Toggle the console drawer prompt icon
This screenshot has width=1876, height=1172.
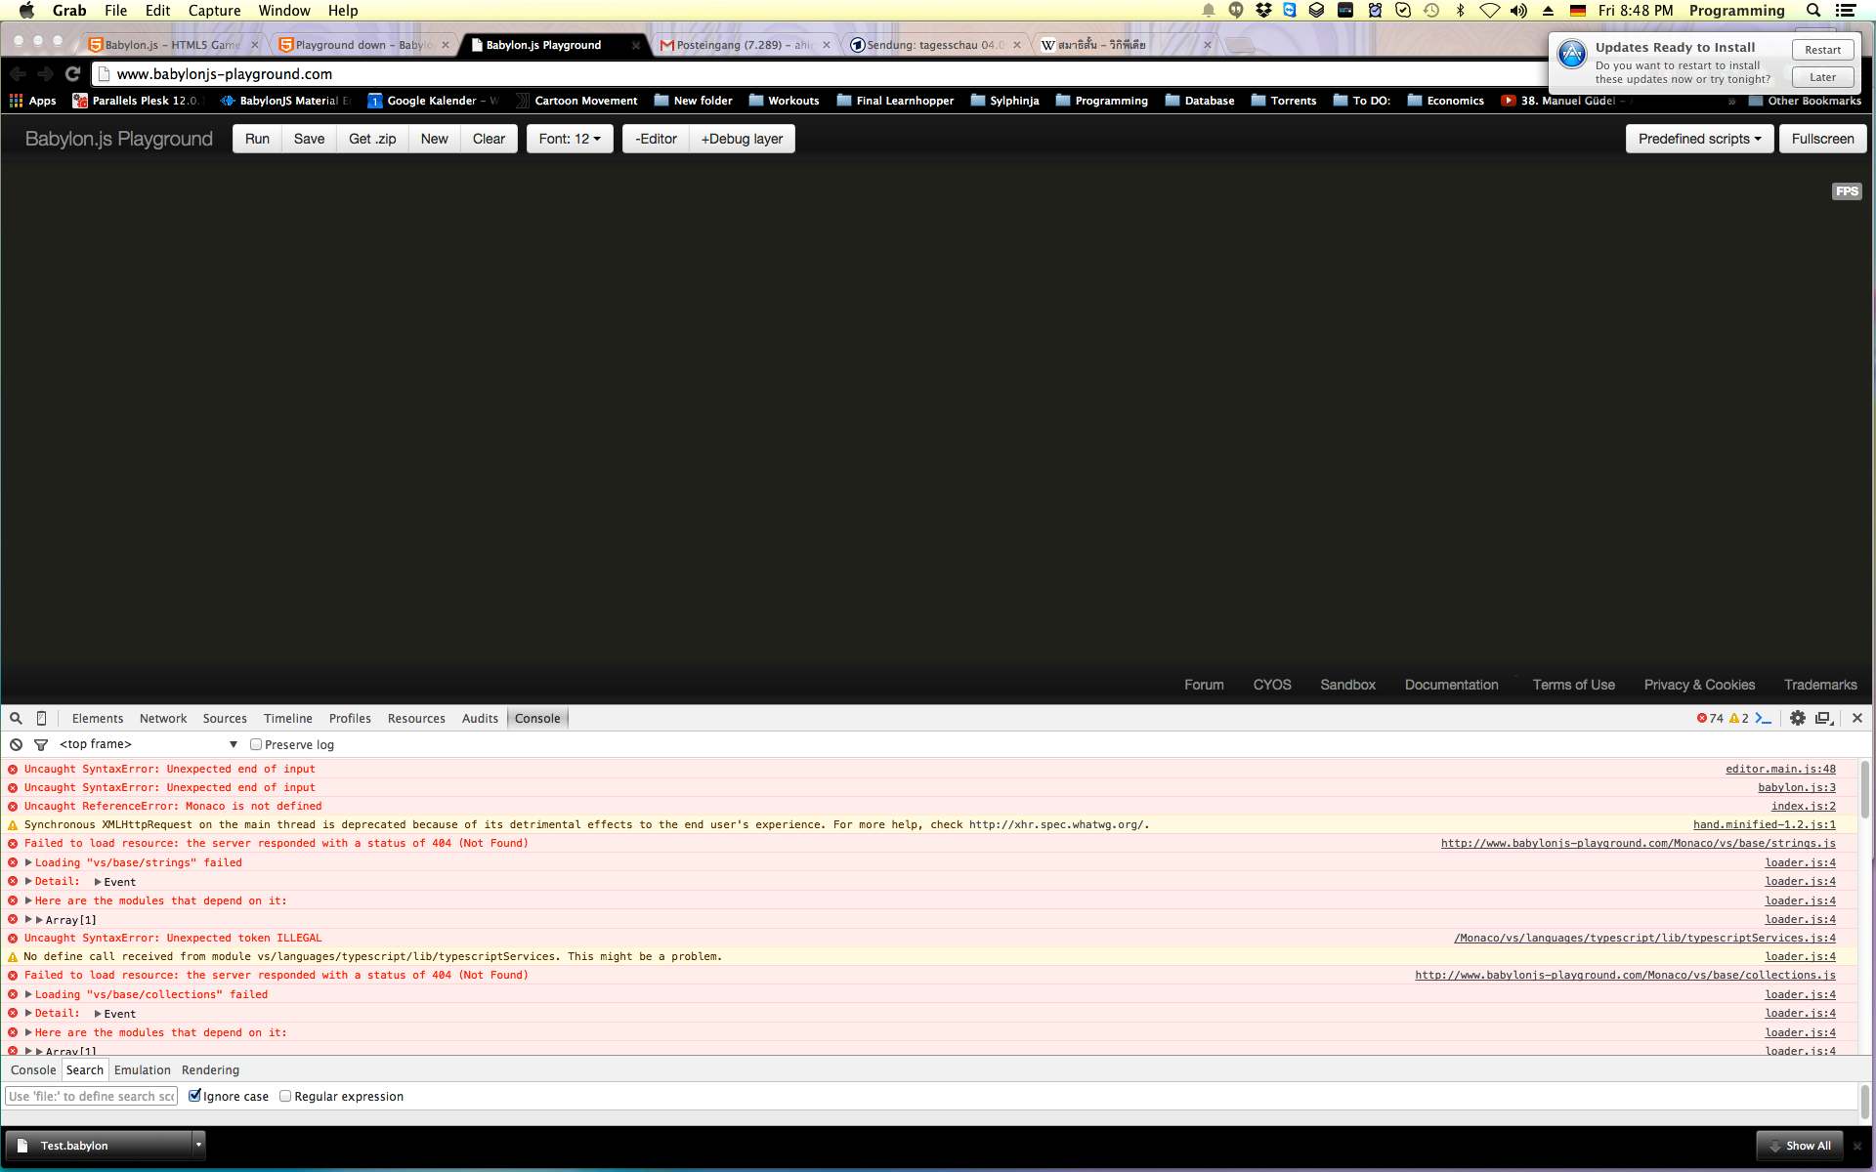pos(1764,718)
